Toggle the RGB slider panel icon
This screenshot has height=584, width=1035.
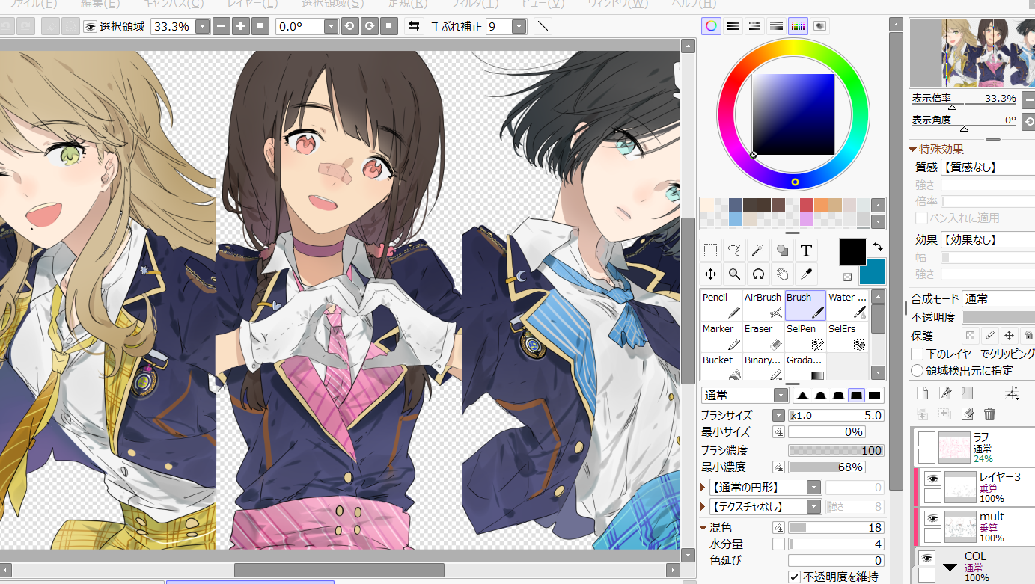(733, 26)
